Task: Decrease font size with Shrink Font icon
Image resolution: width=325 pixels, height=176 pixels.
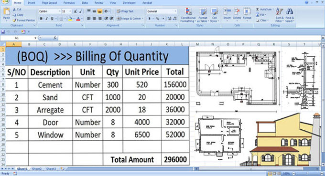Action: click(x=81, y=11)
